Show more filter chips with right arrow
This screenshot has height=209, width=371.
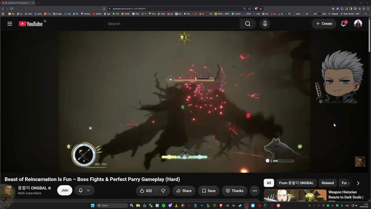(x=358, y=183)
